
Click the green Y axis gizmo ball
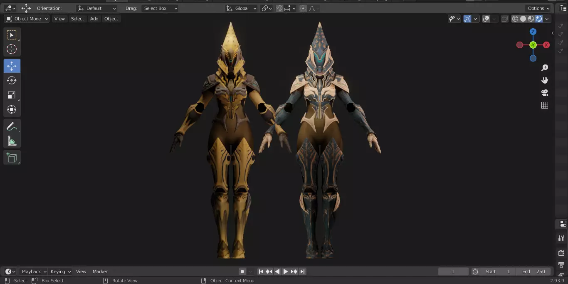(x=533, y=45)
